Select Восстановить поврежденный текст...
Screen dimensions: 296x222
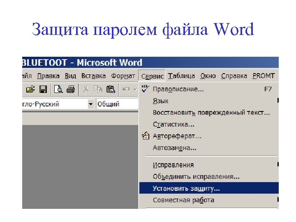tap(209, 113)
